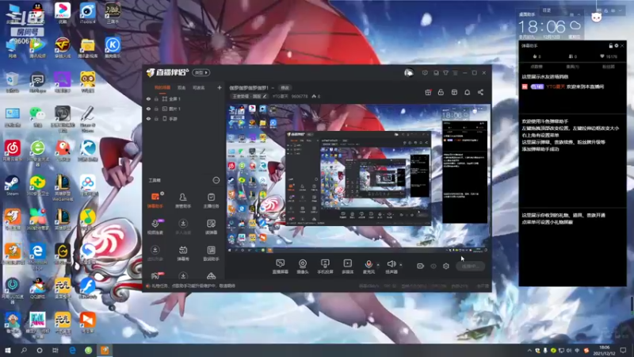Select the 图片 1 source row
Viewport: 634px width, 357px height.
pyautogui.click(x=184, y=109)
